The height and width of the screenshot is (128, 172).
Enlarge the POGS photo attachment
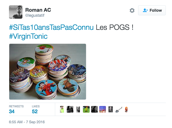click(x=48, y=72)
